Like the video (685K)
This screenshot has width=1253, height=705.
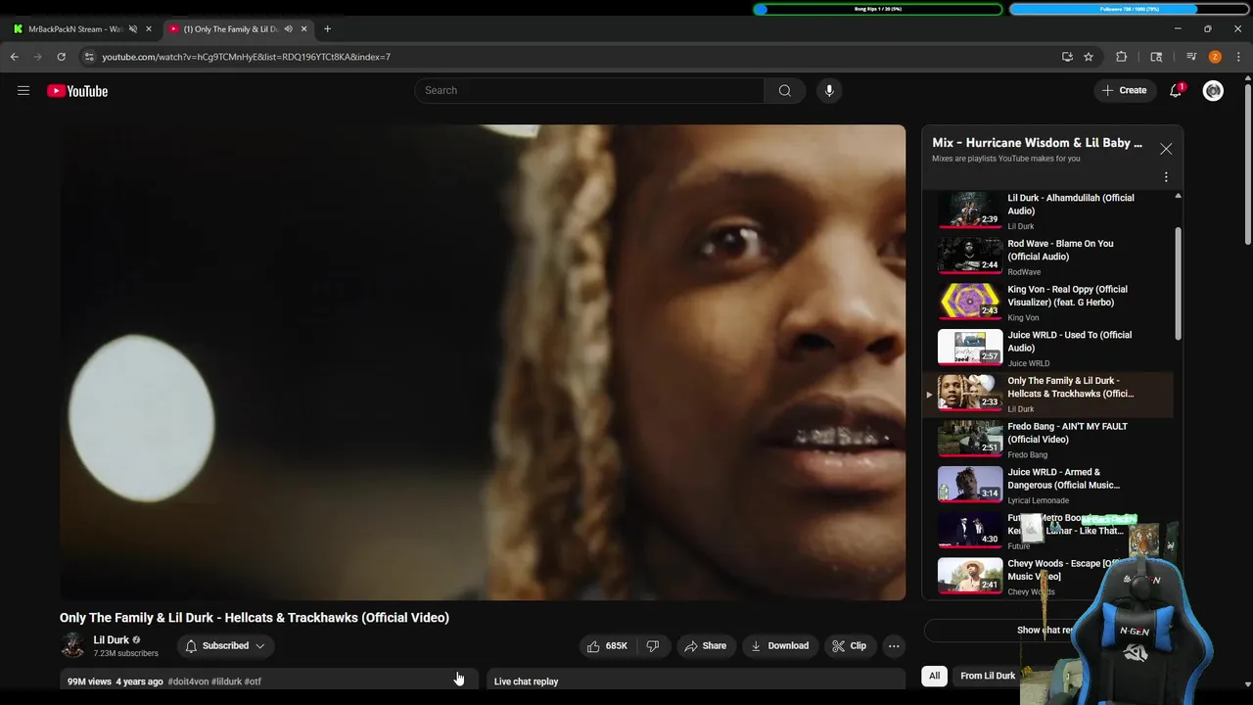pyautogui.click(x=607, y=645)
